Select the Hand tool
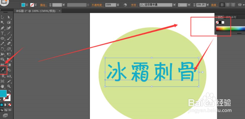The image size is (245, 119). tap(2, 86)
